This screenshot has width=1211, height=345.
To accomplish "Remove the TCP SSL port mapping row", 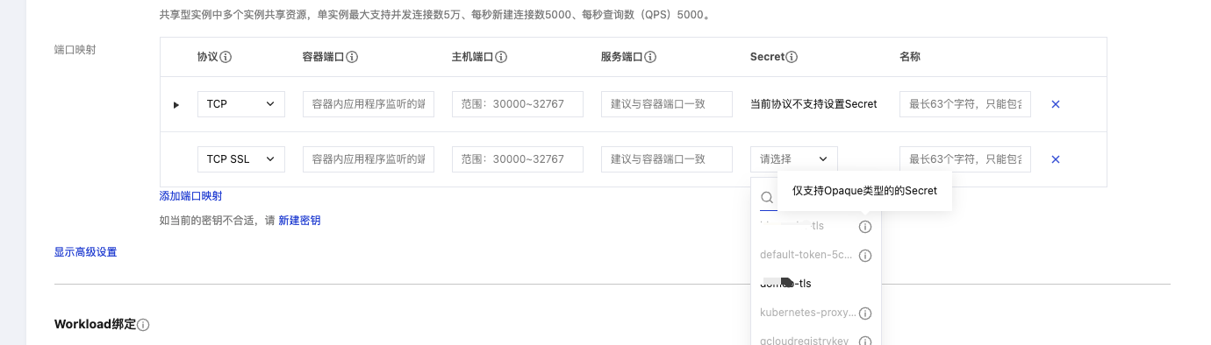I will (1056, 159).
